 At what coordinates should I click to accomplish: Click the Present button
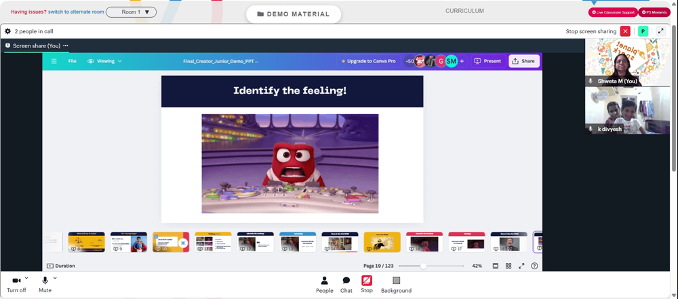[487, 61]
